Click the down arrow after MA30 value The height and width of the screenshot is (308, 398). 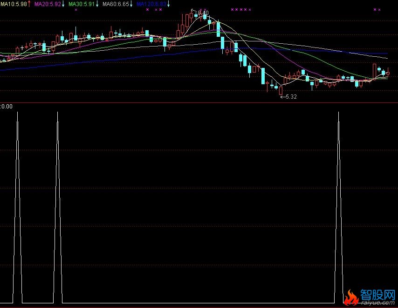pyautogui.click(x=97, y=4)
